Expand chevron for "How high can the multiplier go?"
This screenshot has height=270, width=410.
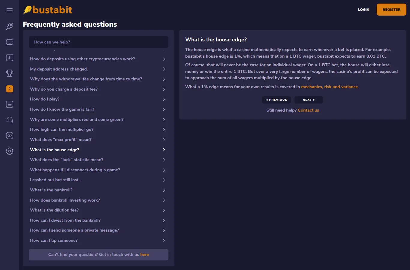[164, 130]
